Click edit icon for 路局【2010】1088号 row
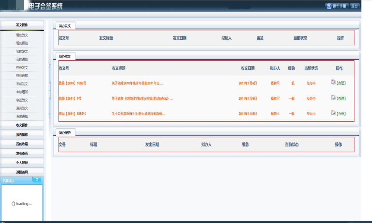Screen dimensions: 372x223 333,82
